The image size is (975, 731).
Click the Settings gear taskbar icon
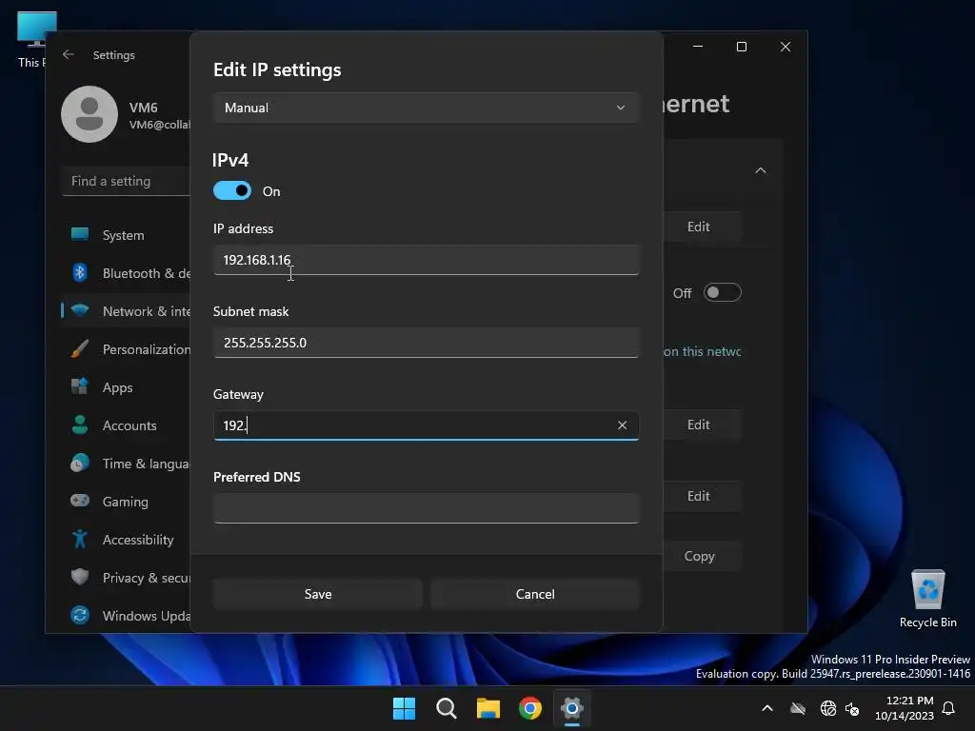point(571,708)
